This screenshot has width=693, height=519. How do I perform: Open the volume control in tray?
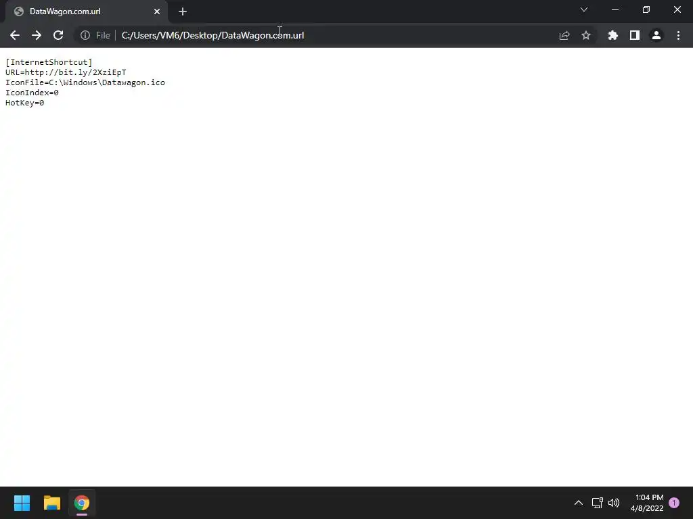614,503
